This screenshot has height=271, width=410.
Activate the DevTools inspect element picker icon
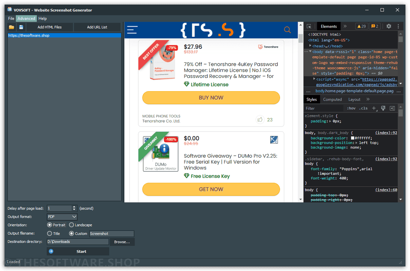309,27
